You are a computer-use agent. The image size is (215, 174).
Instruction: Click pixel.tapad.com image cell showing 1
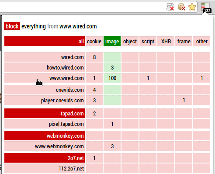pyautogui.click(x=112, y=124)
